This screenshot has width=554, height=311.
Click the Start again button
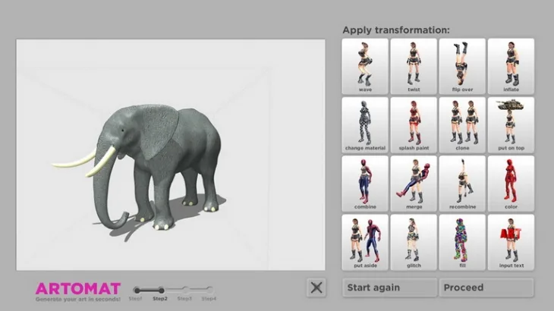[390, 287]
